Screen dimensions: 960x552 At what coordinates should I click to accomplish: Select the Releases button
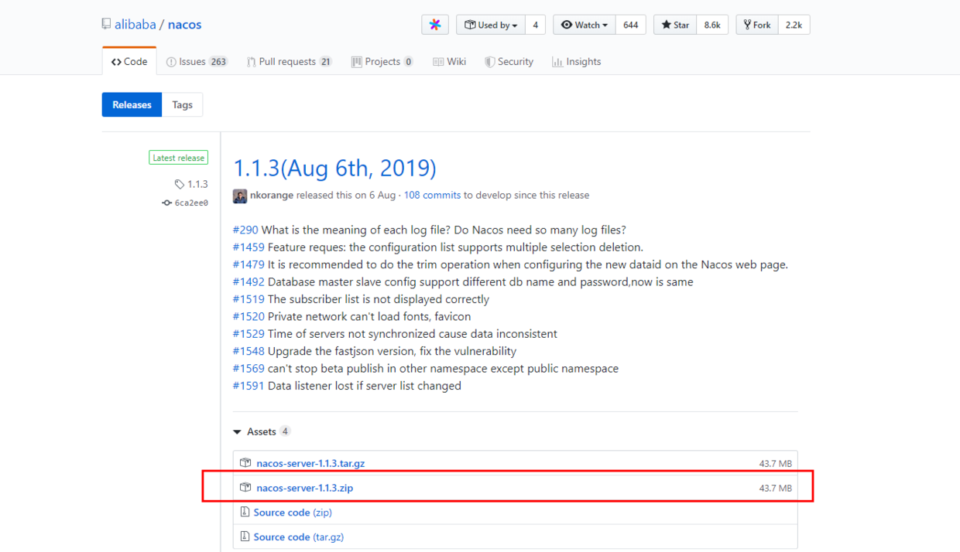(132, 105)
